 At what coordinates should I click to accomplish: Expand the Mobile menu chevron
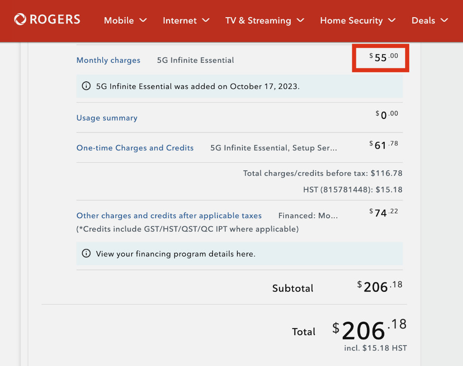point(143,20)
